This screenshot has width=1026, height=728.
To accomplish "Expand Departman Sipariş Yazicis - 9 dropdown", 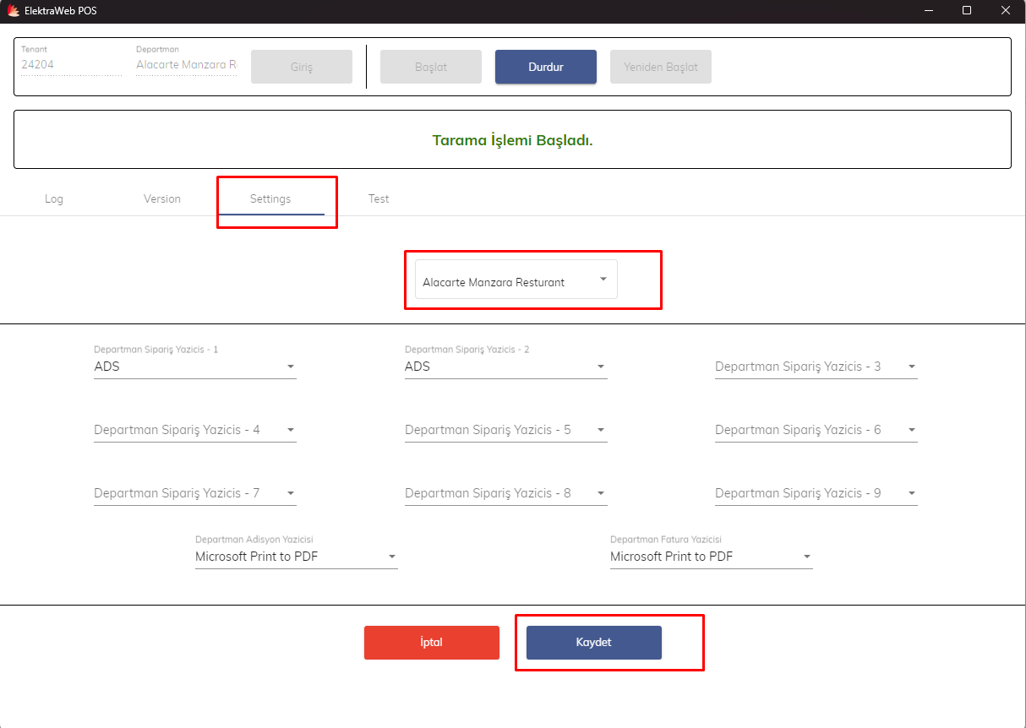I will pyautogui.click(x=816, y=493).
